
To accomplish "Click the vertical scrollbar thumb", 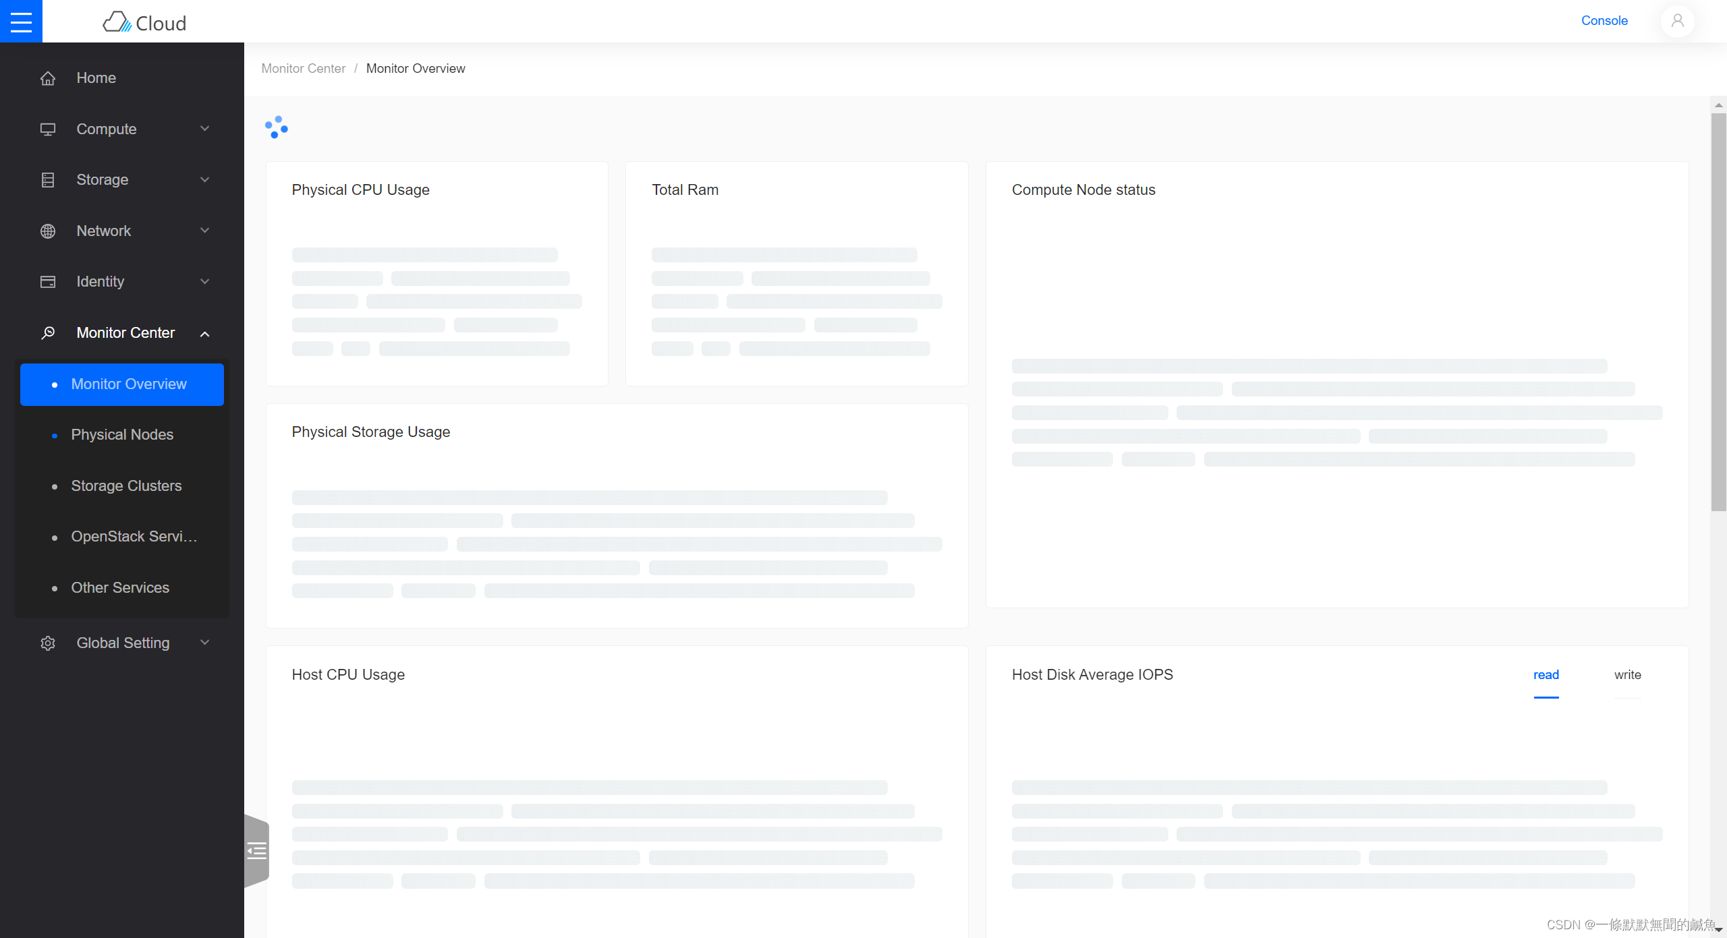I will click(x=1718, y=310).
